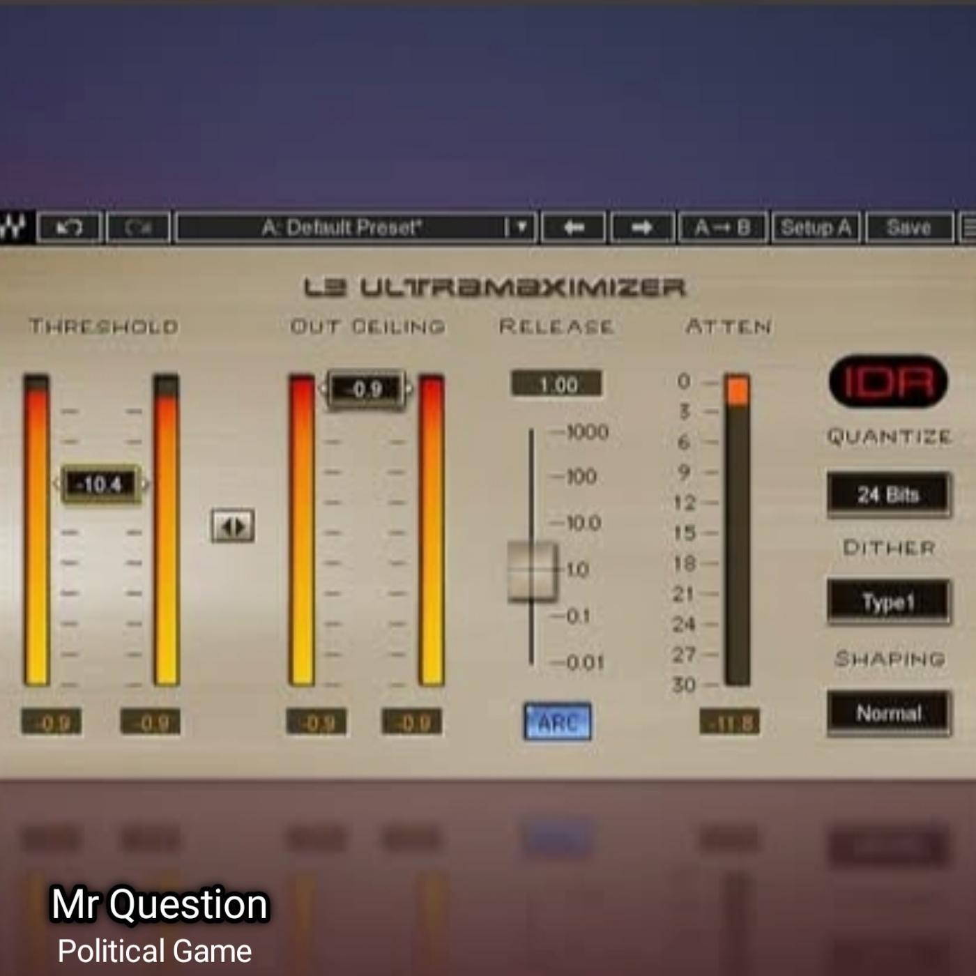Click the 1000 release scale mark
976x976 pixels.
tap(586, 432)
